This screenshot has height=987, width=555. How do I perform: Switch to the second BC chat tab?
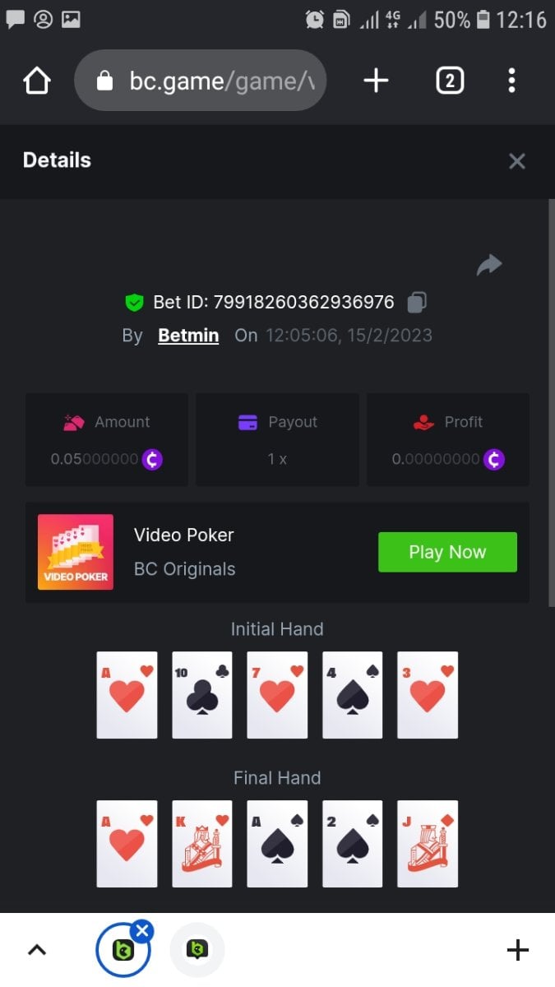coord(197,951)
